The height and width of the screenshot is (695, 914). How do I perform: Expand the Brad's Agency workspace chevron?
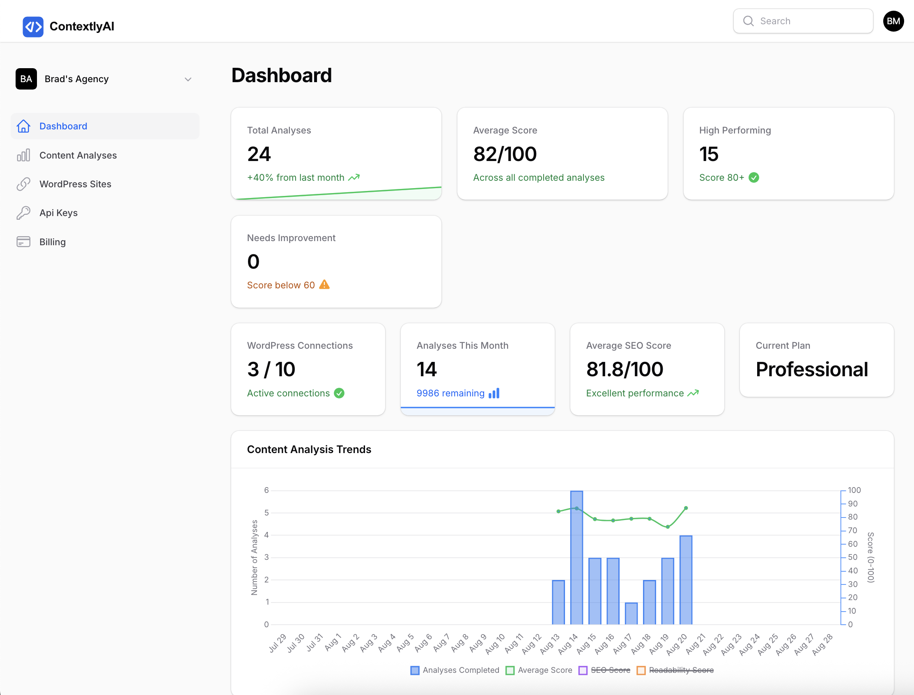click(x=188, y=79)
